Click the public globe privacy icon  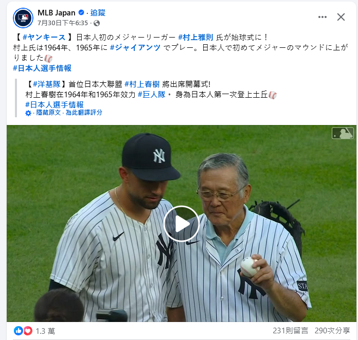97,23
